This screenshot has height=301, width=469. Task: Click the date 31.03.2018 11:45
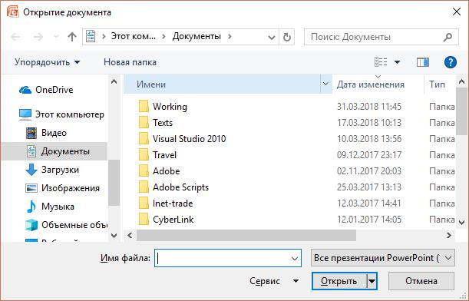369,107
